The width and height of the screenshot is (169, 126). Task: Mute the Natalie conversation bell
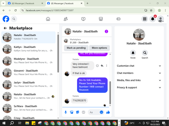pyautogui.click(x=133, y=53)
